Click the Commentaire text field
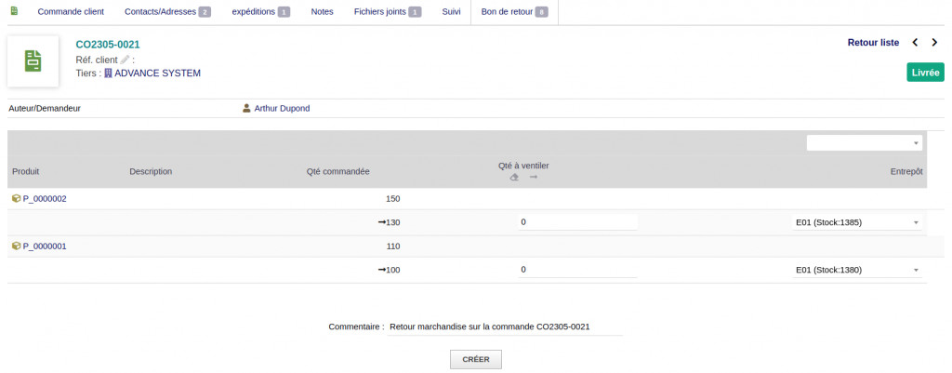Screen dimensions: 952x373 click(504, 326)
